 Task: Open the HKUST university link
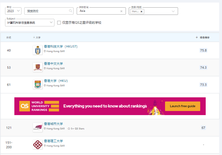(61, 46)
